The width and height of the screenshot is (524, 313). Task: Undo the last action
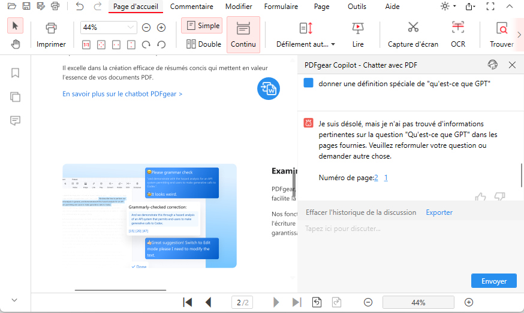80,6
